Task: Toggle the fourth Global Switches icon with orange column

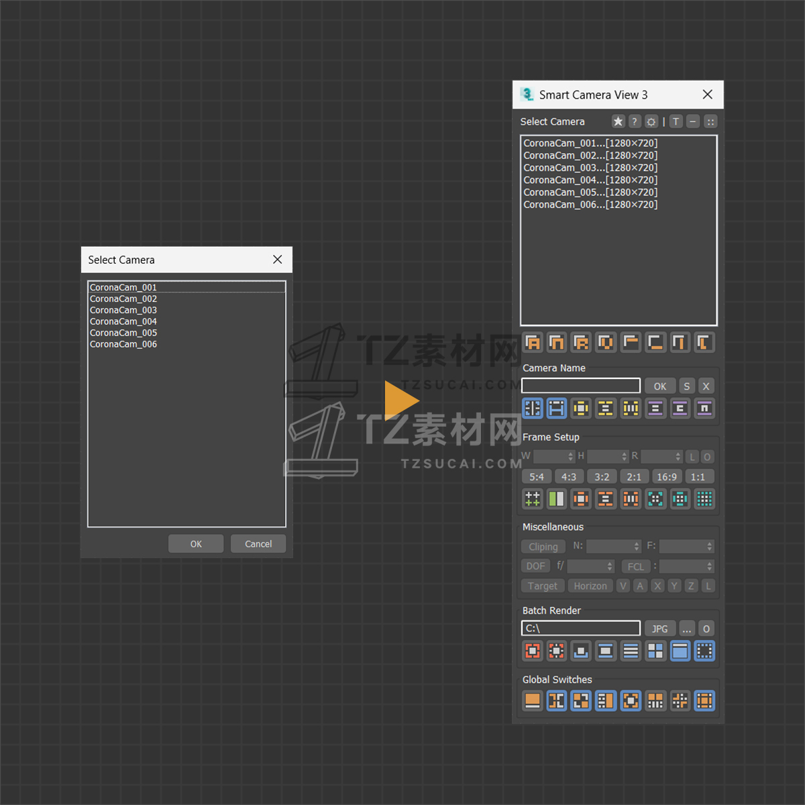Action: tap(606, 701)
